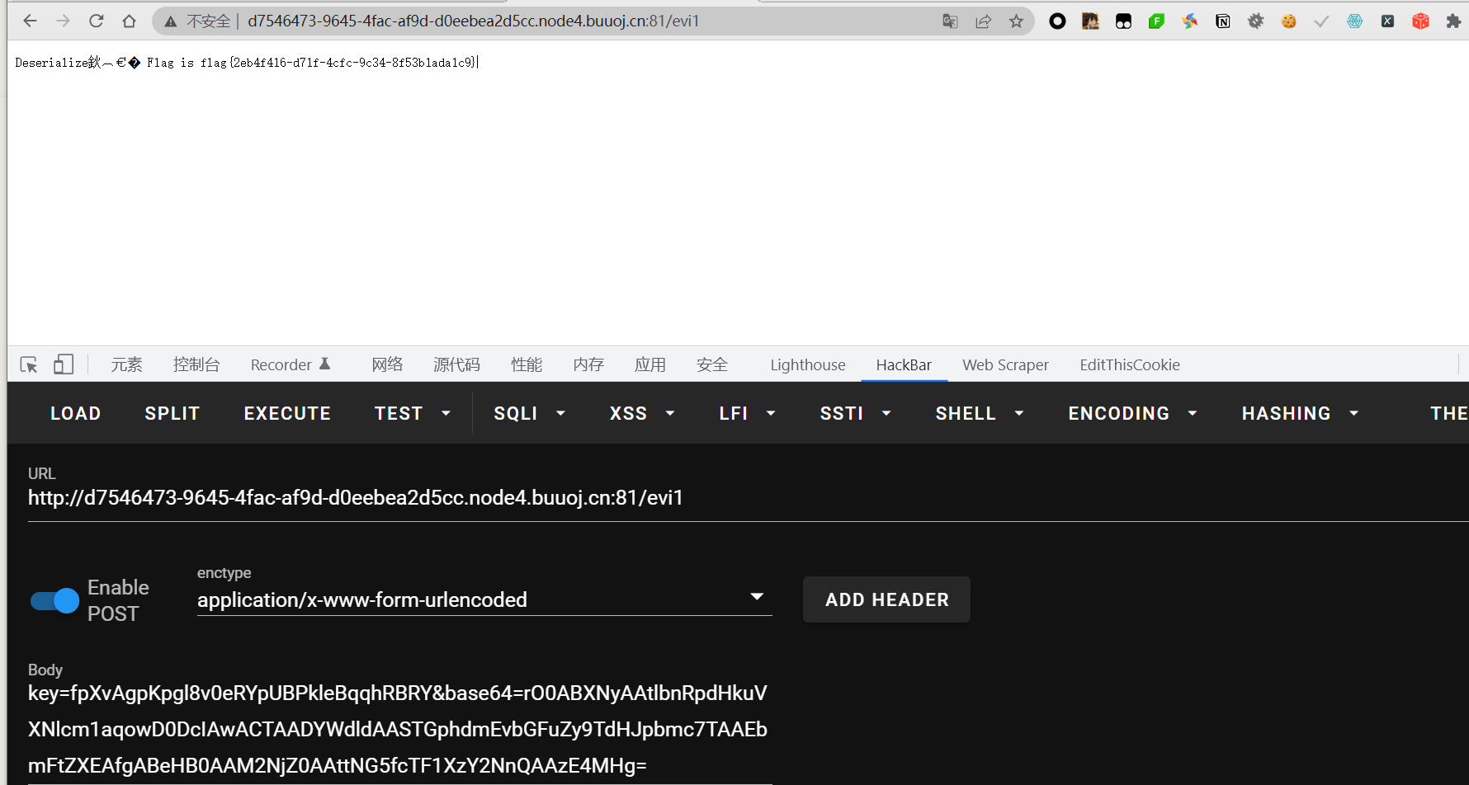Toggle the device toolbar emulation
Viewport: 1469px width, 785px height.
[64, 364]
